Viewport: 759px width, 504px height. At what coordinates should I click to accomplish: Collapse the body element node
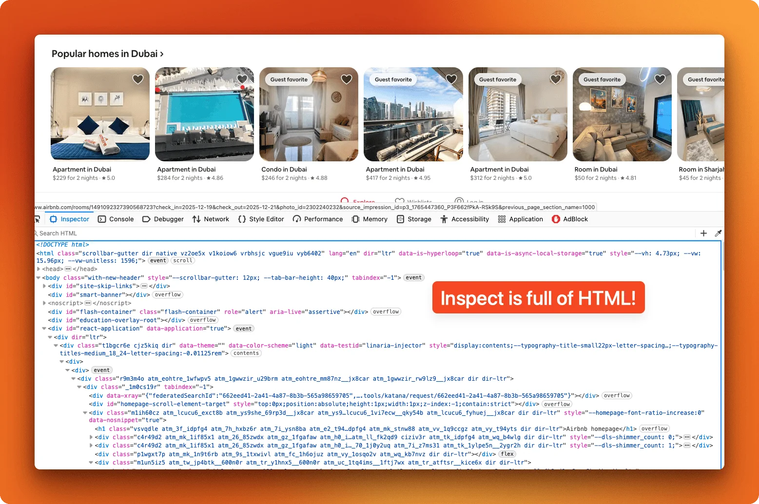[38, 277]
